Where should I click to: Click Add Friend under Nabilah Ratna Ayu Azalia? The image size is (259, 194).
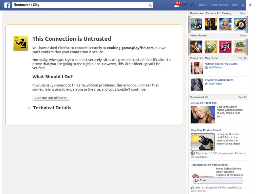[215, 67]
